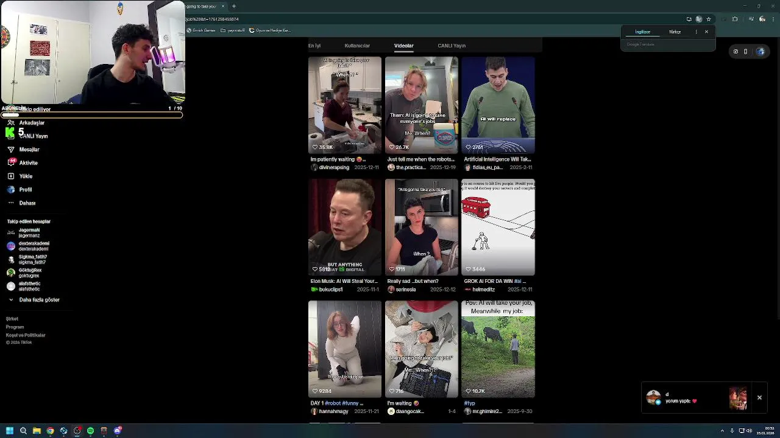Screen dimensions: 780x438
Task: Open the Yükle upload page
Action: (19, 176)
